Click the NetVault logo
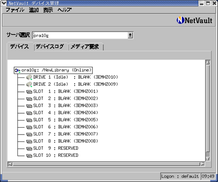The height and width of the screenshot is (182, 218). [x=194, y=20]
